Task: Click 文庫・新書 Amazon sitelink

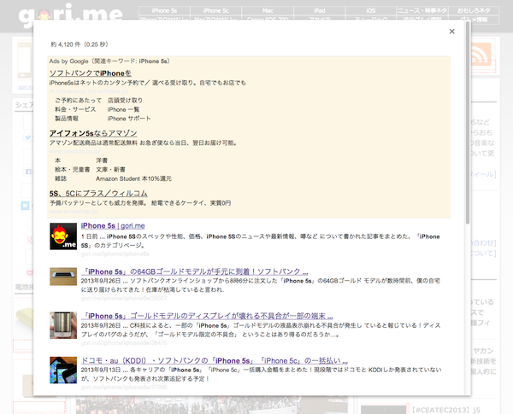Action: [110, 170]
